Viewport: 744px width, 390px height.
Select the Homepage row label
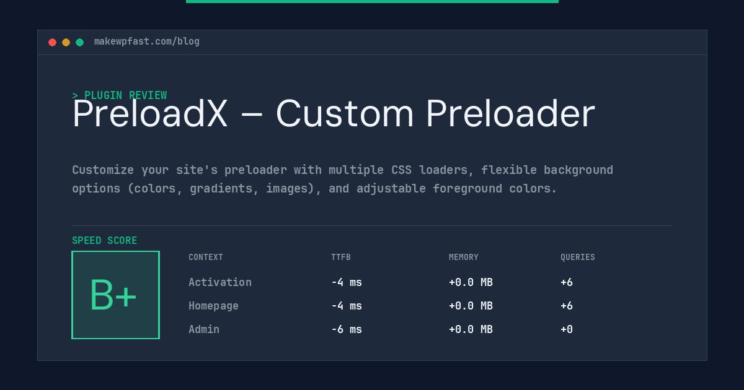(213, 306)
